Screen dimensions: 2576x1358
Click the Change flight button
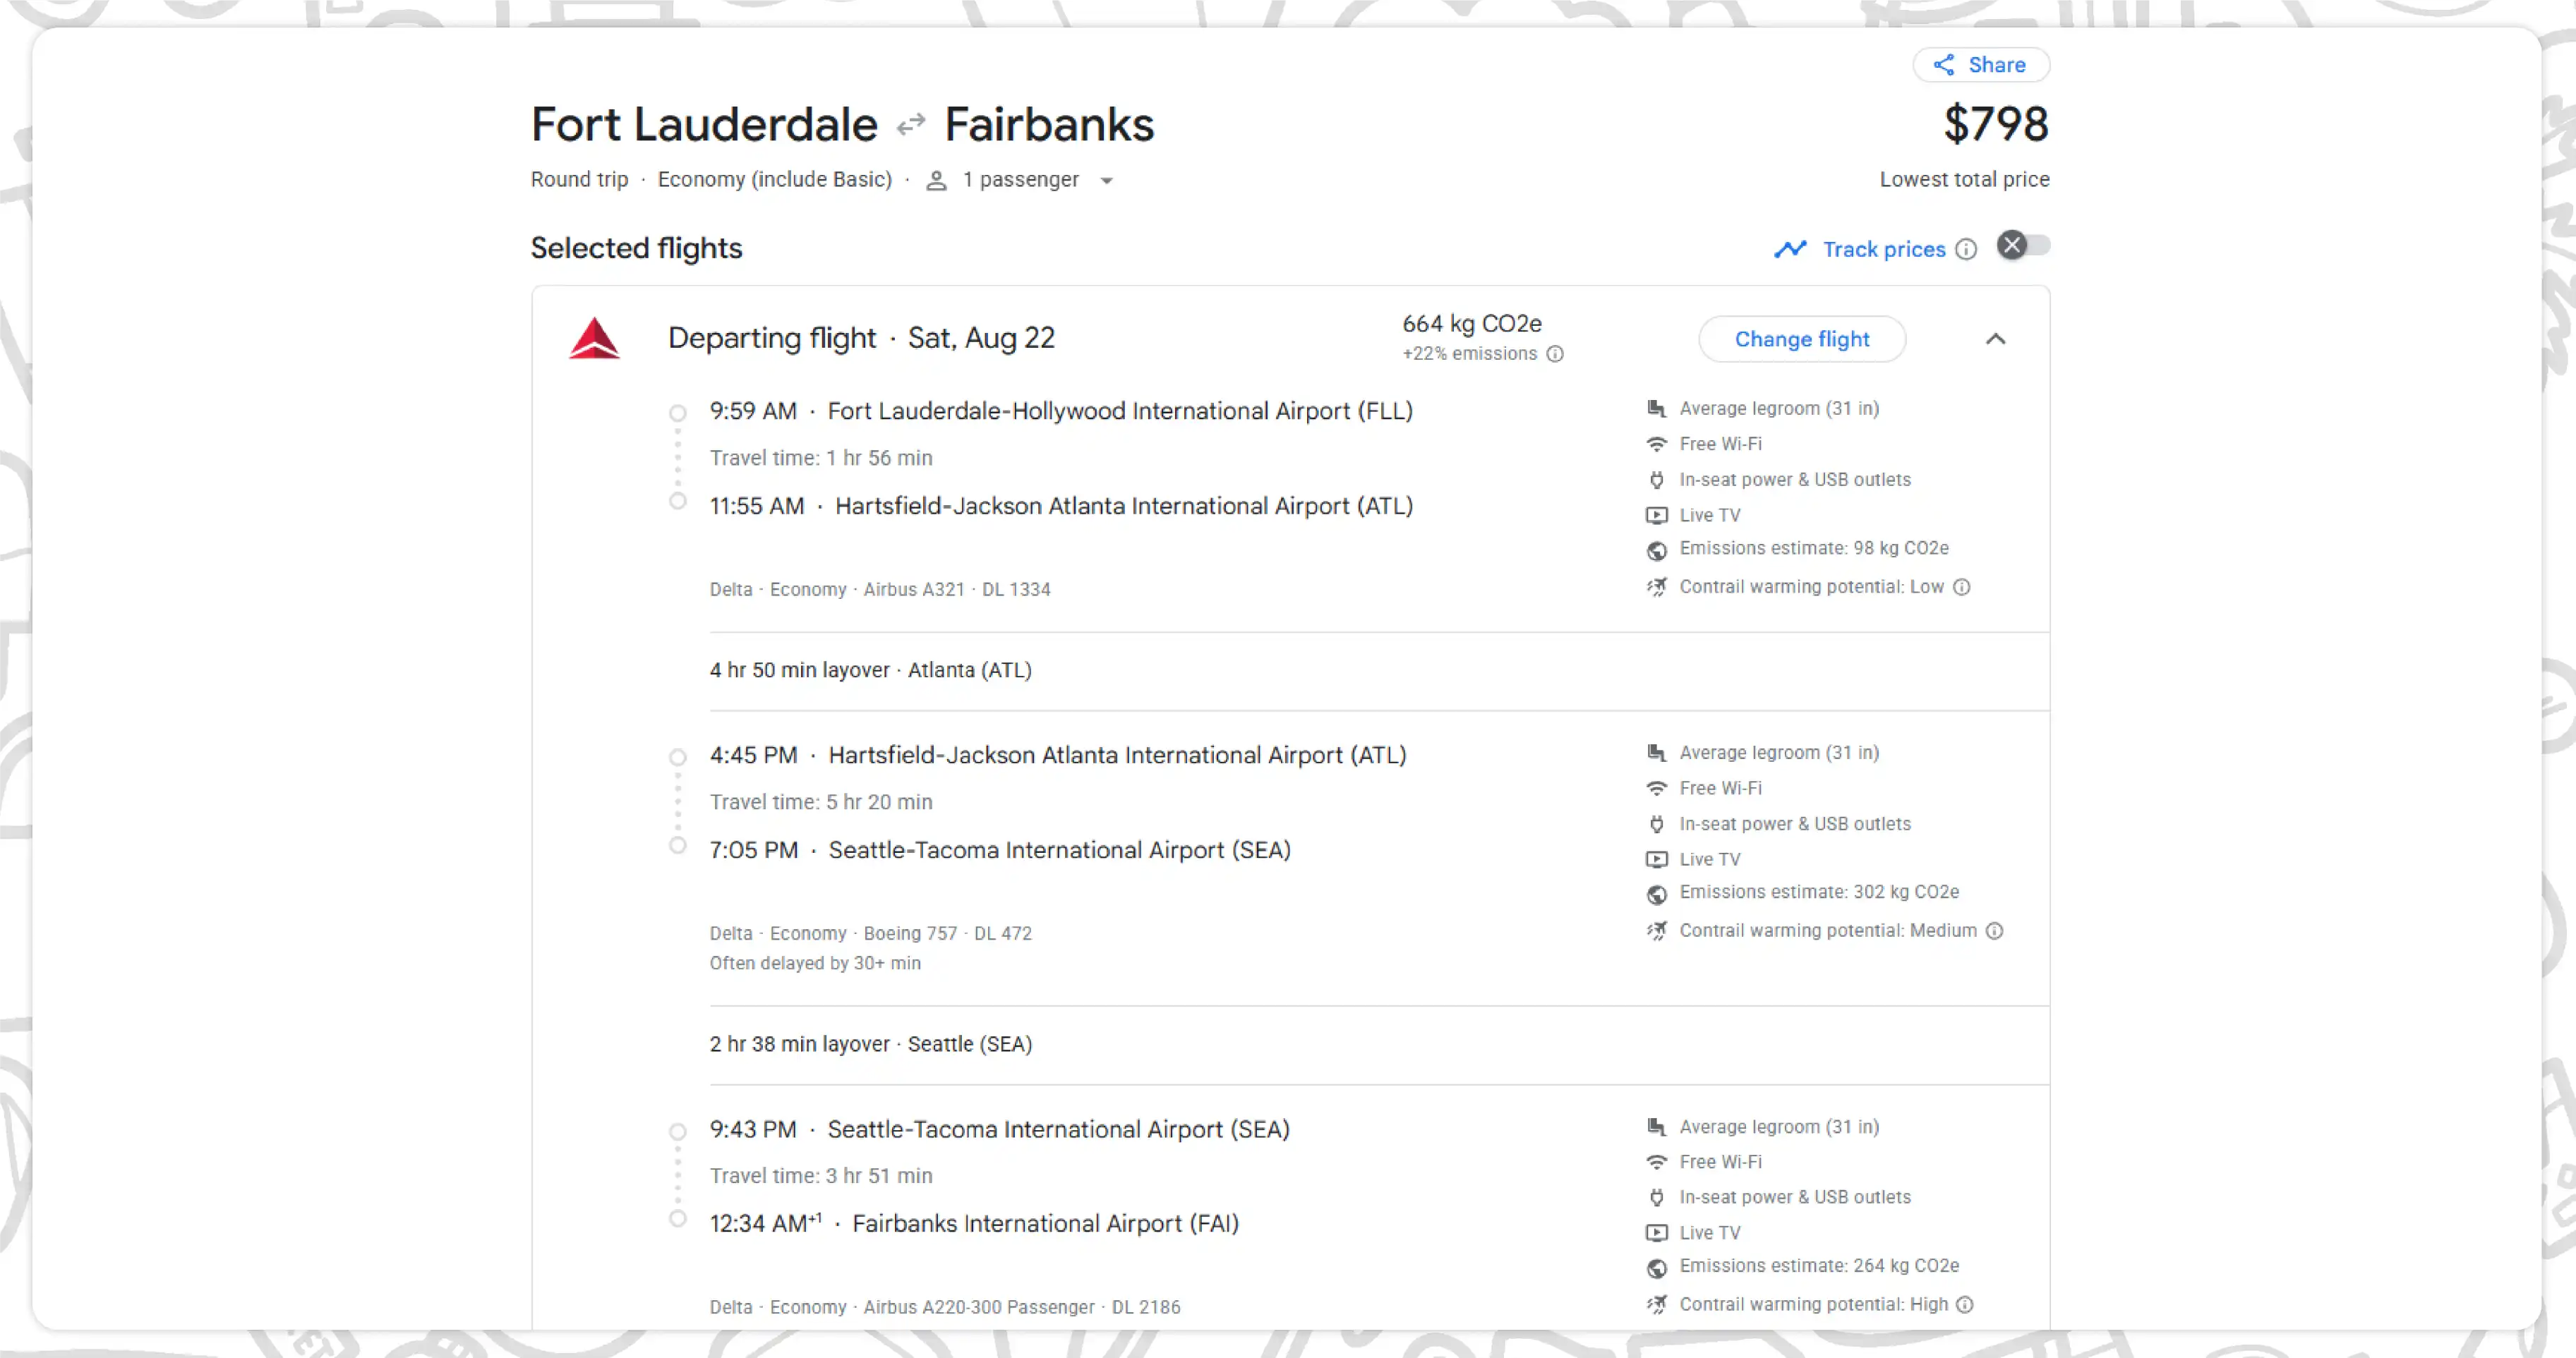tap(1802, 340)
